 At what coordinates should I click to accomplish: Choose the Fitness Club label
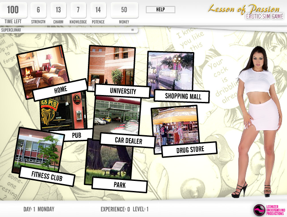tap(47, 176)
